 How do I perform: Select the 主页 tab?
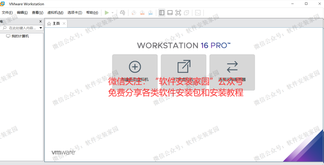coord(56,24)
